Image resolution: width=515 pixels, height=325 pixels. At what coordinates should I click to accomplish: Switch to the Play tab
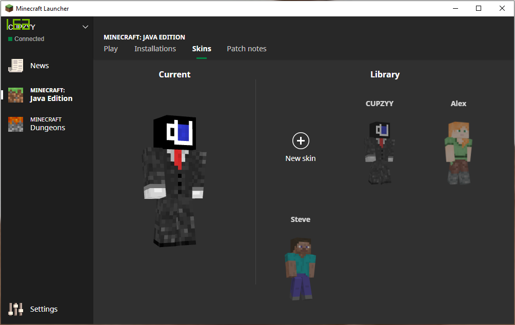coord(111,49)
